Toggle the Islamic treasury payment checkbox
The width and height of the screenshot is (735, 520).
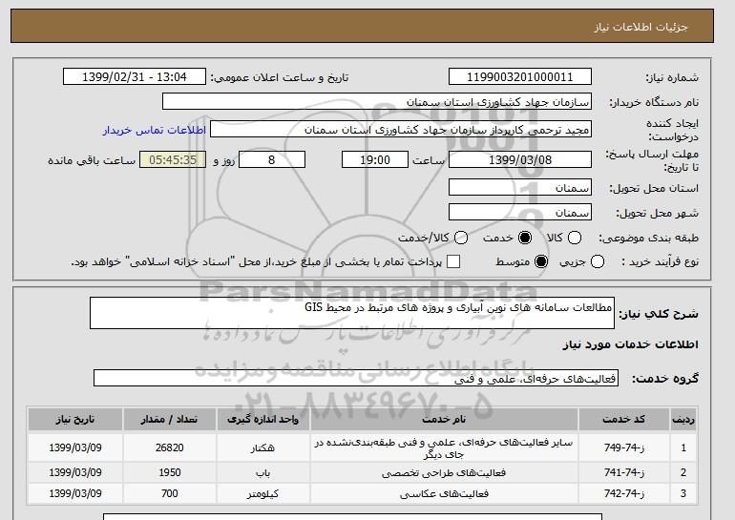pos(453,261)
